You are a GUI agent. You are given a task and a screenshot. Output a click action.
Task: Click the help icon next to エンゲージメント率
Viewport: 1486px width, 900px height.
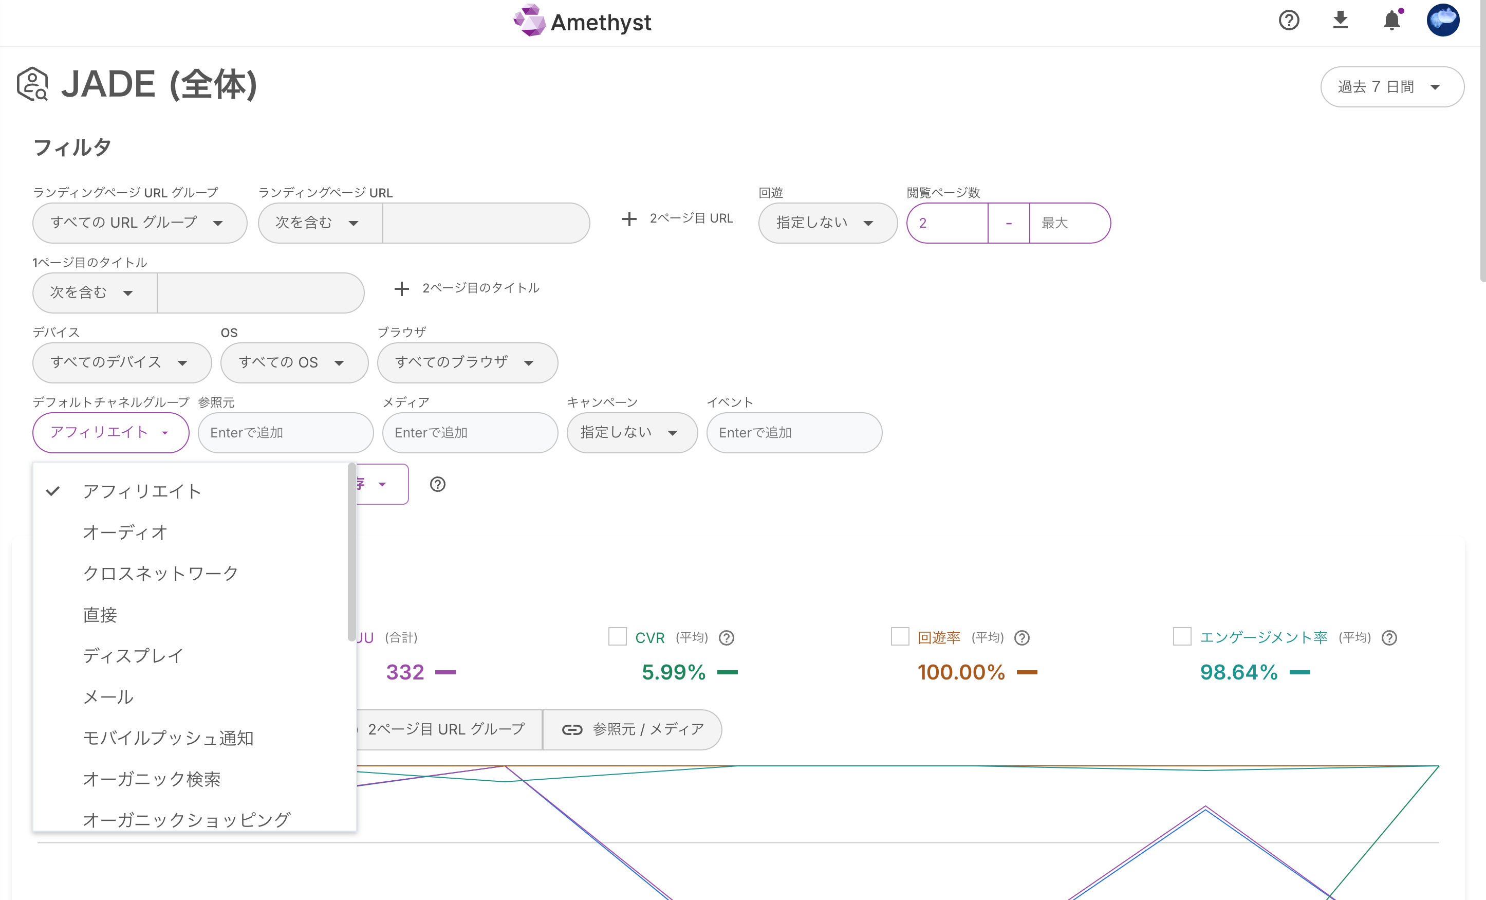[x=1389, y=637]
